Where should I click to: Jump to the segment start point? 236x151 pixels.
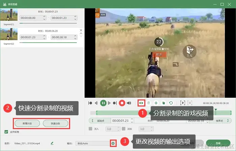(90, 103)
